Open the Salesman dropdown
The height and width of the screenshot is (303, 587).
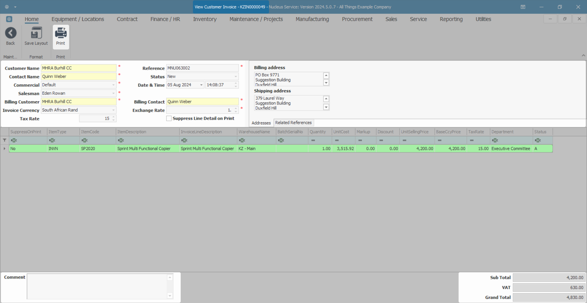113,93
